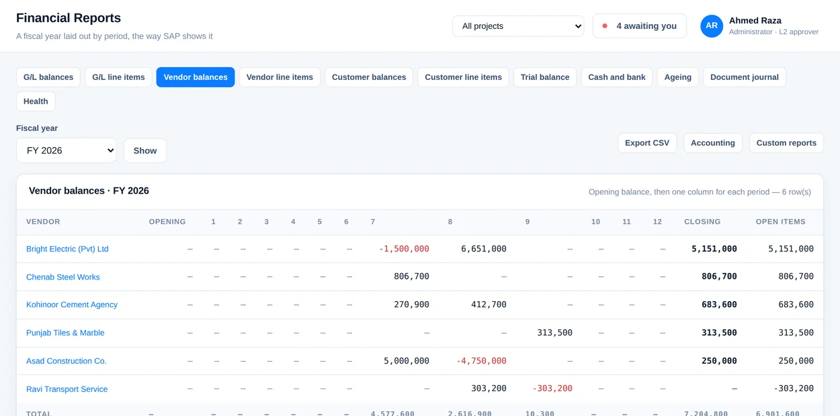Click Chenab Steel Works period 7 value 806,700
Viewport: 840px width, 416px height.
pos(411,276)
